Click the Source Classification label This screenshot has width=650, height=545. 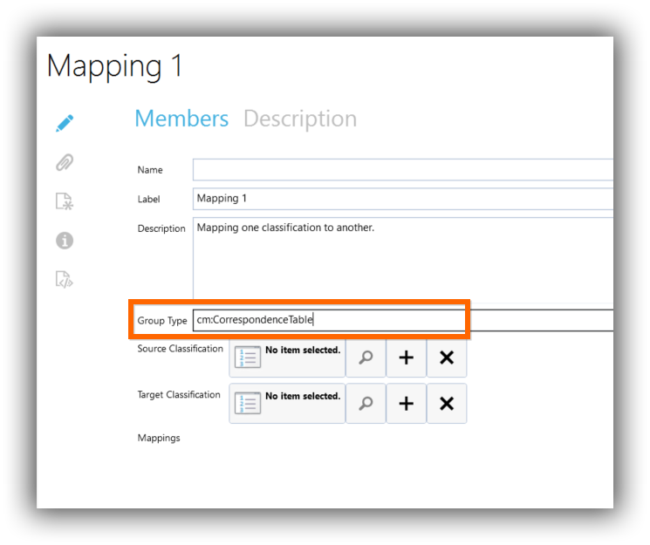[x=181, y=349]
